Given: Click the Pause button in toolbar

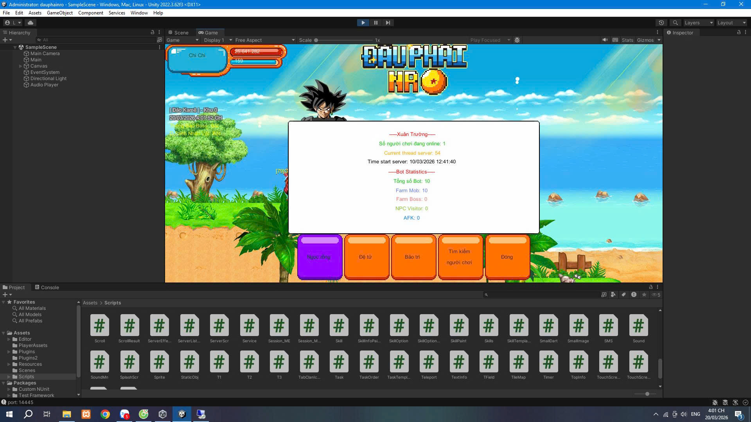Looking at the screenshot, I should pyautogui.click(x=375, y=23).
